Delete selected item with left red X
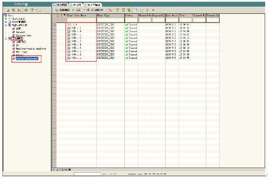Screen dimensions: 268x179 pos(19,11)
